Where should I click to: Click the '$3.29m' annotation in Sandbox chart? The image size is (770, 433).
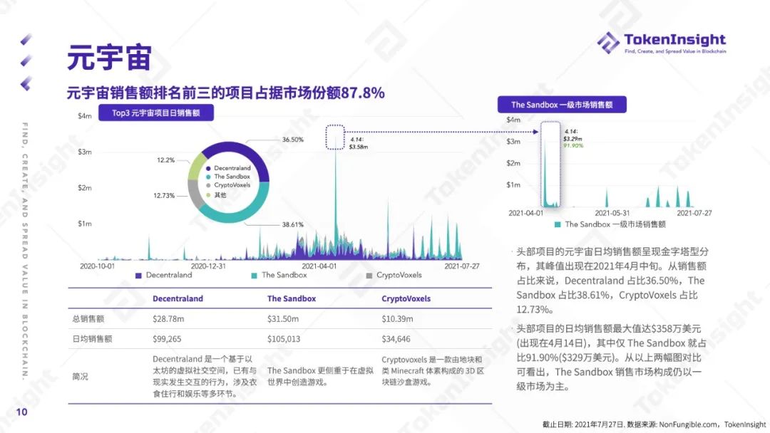[573, 139]
